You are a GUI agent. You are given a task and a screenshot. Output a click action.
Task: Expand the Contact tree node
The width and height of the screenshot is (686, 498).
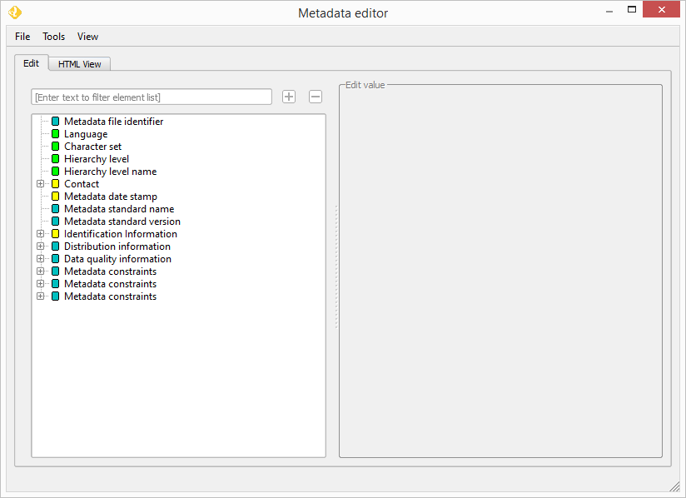(41, 183)
